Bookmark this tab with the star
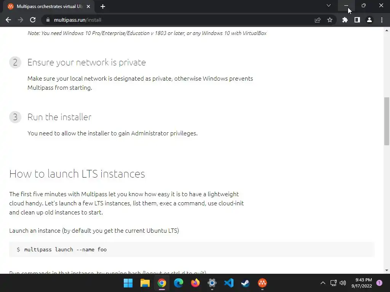Image resolution: width=390 pixels, height=292 pixels. (x=330, y=20)
